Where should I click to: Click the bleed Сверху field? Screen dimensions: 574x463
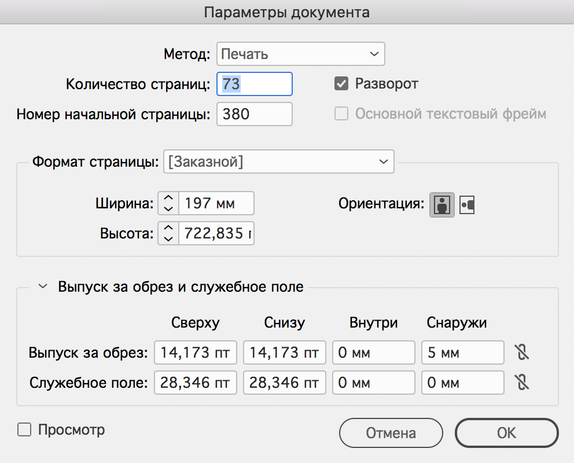point(196,352)
